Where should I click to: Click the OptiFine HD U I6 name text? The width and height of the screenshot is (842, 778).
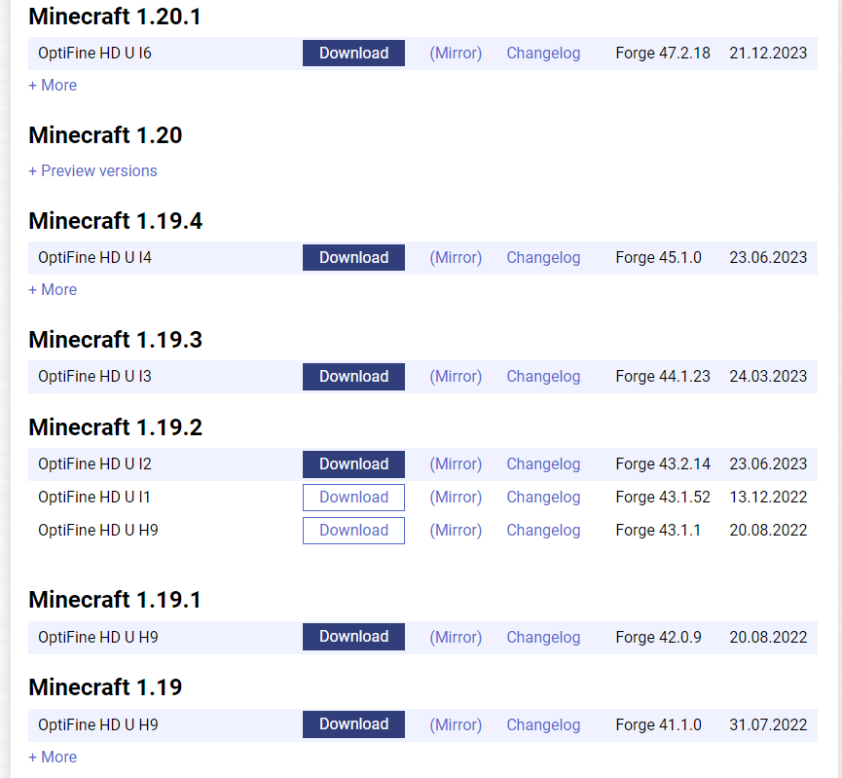(x=94, y=54)
